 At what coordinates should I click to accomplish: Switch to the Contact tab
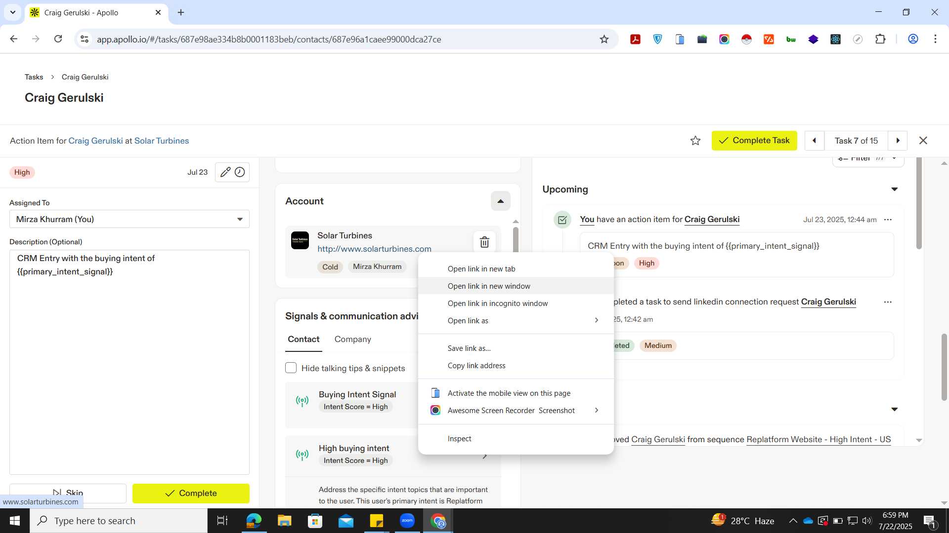coord(303,340)
